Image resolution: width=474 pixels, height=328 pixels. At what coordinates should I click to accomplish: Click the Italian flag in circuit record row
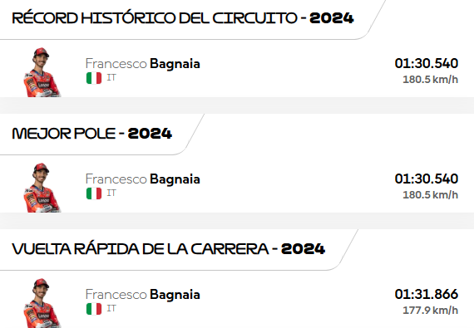tap(94, 78)
